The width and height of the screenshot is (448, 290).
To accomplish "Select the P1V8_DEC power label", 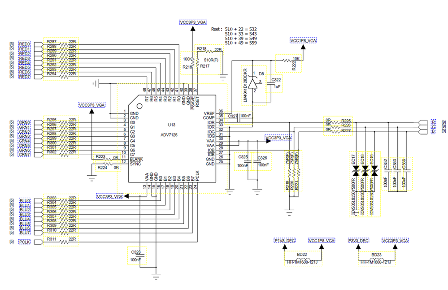I will pyautogui.click(x=285, y=241).
